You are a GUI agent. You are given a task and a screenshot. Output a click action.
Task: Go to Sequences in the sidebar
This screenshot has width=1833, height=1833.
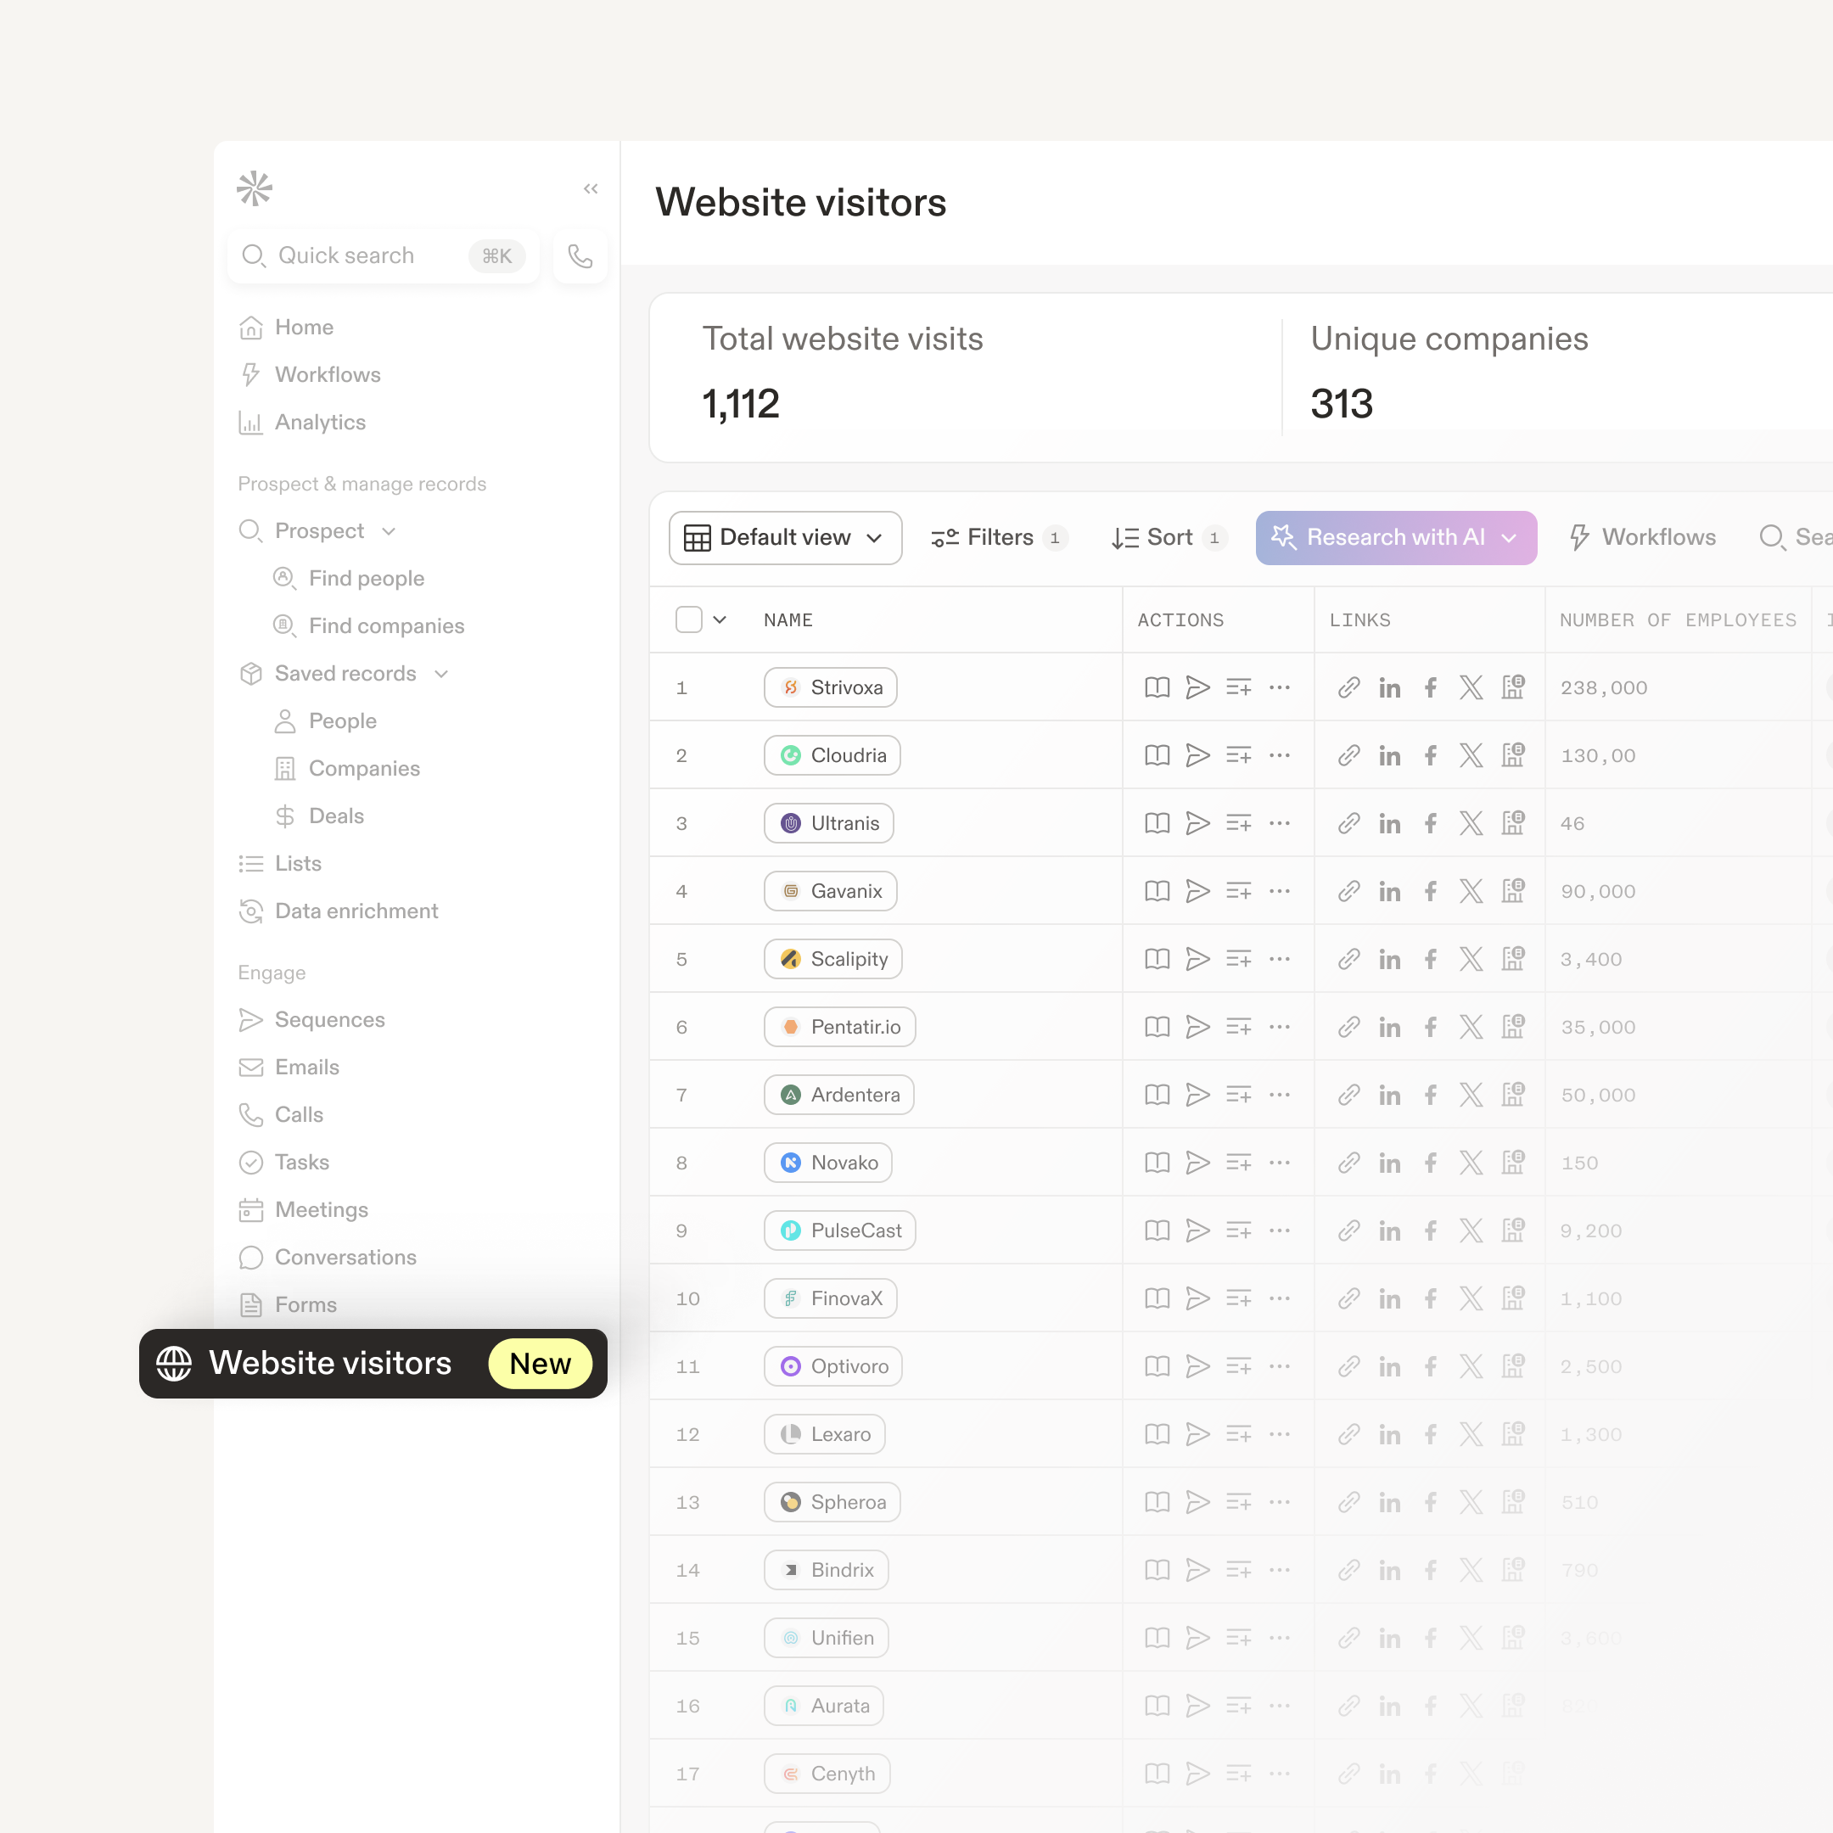(328, 1019)
